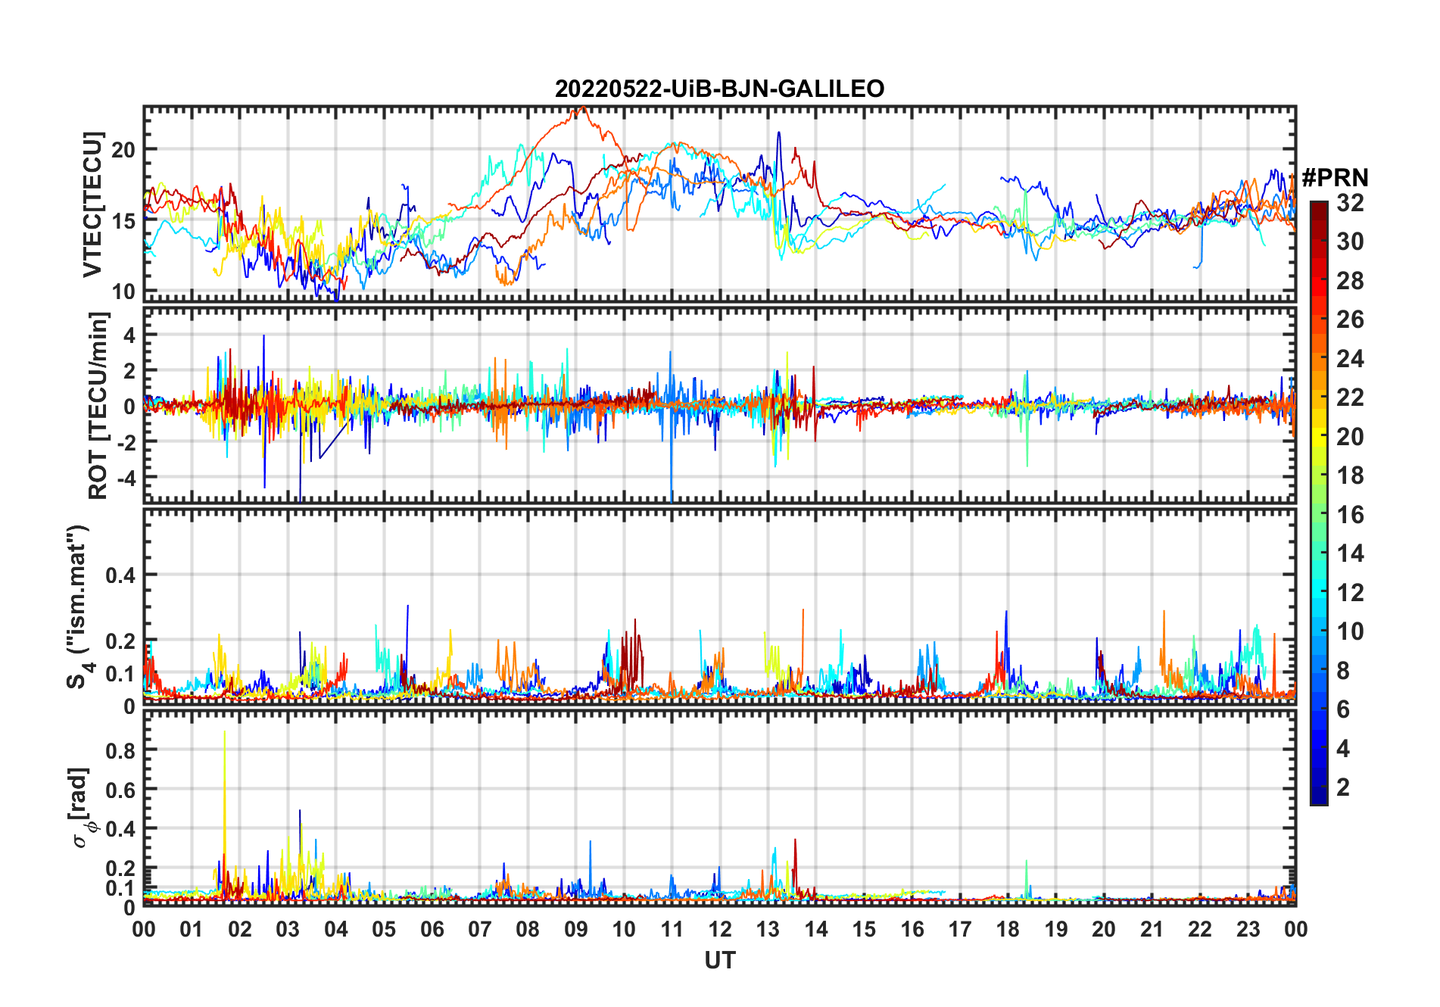Select colorbar tick label 32

[1350, 202]
